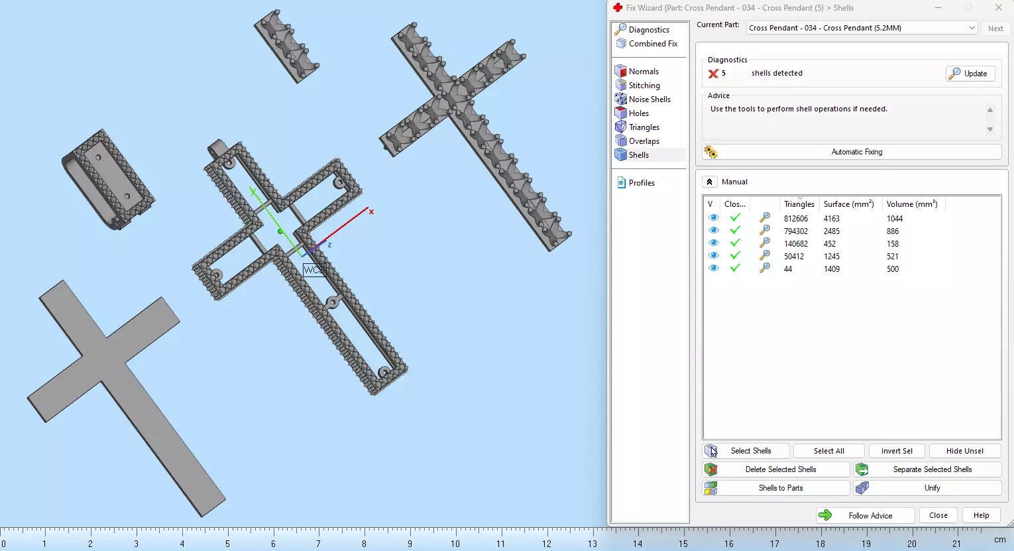Zoom to the shell with 794302 triangles

point(765,230)
